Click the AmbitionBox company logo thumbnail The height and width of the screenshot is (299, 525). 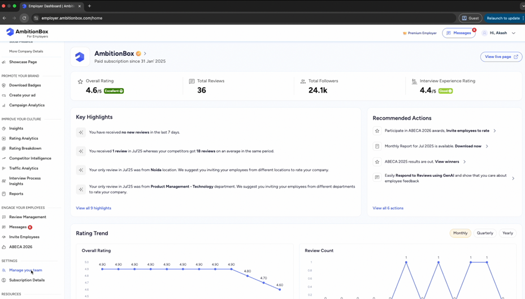point(80,57)
